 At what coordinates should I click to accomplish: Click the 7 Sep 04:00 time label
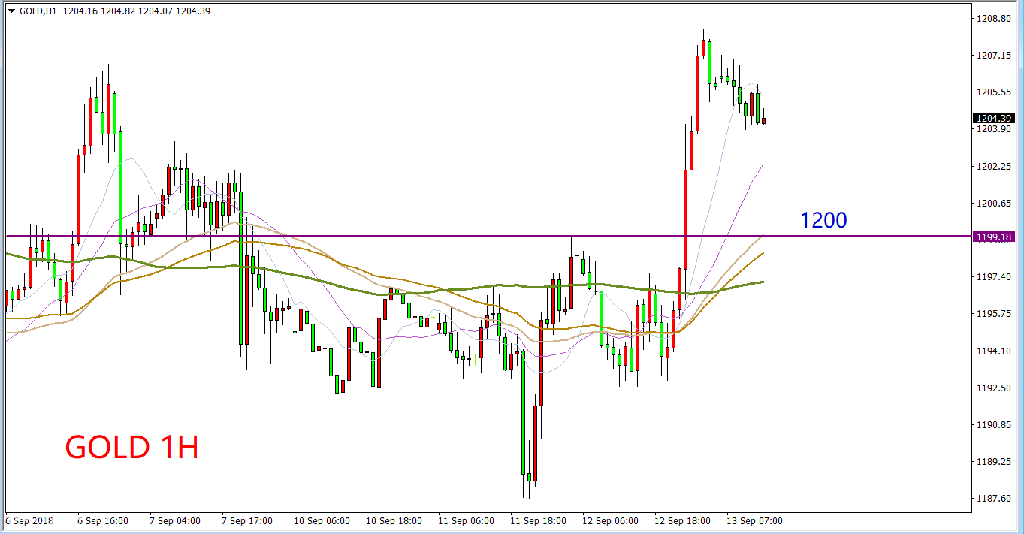[175, 520]
